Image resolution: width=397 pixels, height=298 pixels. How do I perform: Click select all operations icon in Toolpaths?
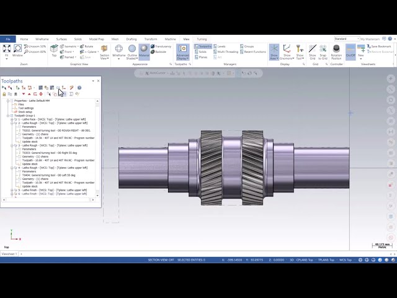tap(4, 88)
